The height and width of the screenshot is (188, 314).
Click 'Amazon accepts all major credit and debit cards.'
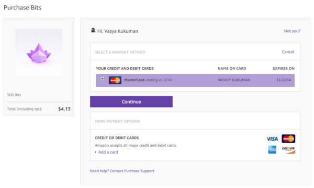136,145
